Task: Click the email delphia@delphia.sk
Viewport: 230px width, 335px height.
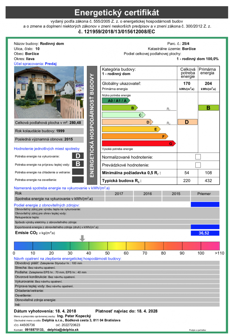Action: click(x=63, y=330)
